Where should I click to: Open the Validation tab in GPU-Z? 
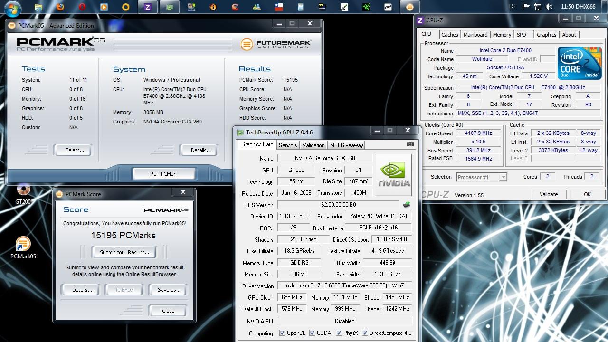tap(313, 145)
